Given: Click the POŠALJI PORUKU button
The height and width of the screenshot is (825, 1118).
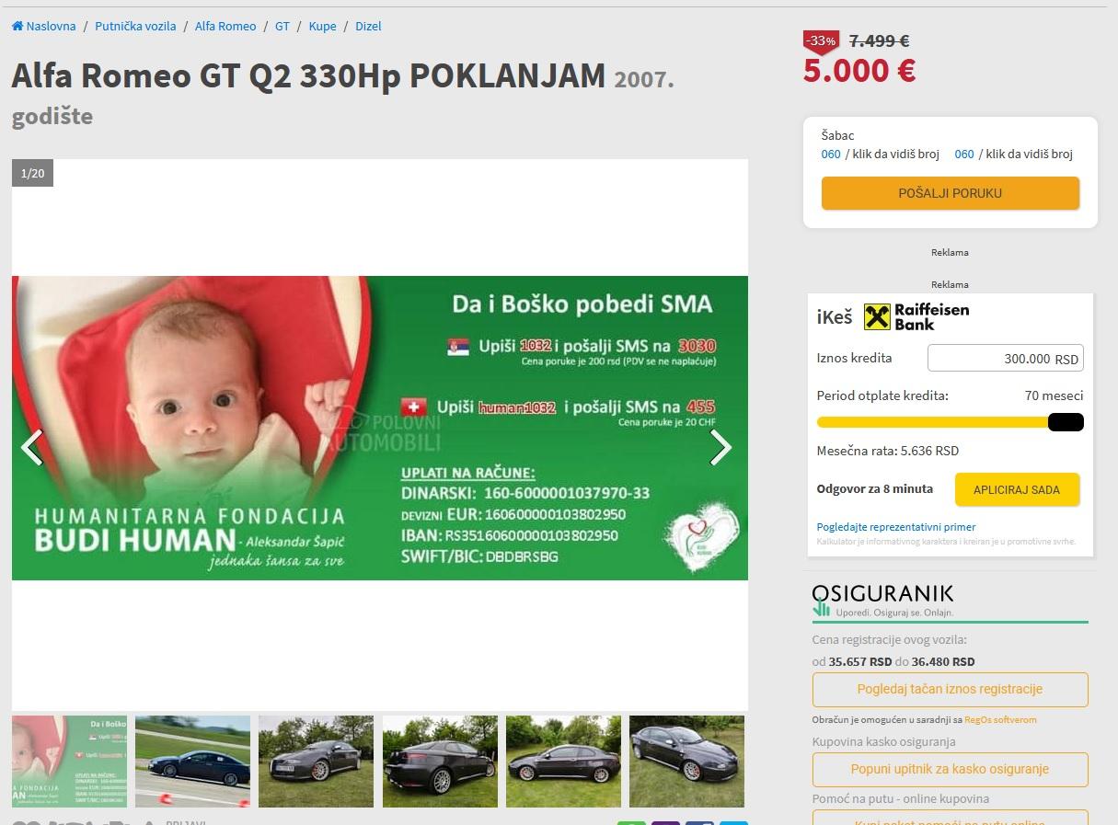Looking at the screenshot, I should point(950,193).
